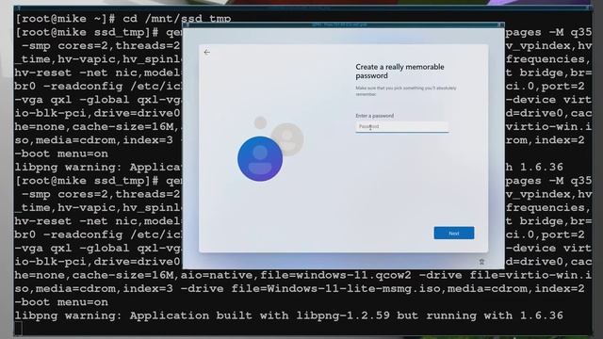Click the back arrow in setup dialog
Image resolution: width=603 pixels, height=339 pixels.
click(x=207, y=52)
